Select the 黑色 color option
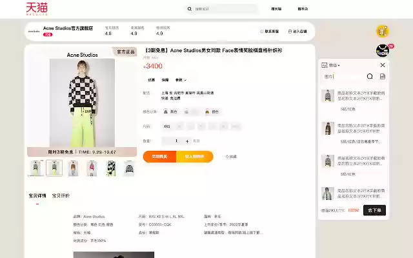This screenshot has height=258, width=413. (x=170, y=112)
